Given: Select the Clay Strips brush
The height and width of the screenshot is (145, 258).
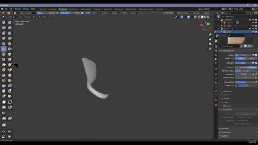Looking at the screenshot, I should [x=10, y=28].
